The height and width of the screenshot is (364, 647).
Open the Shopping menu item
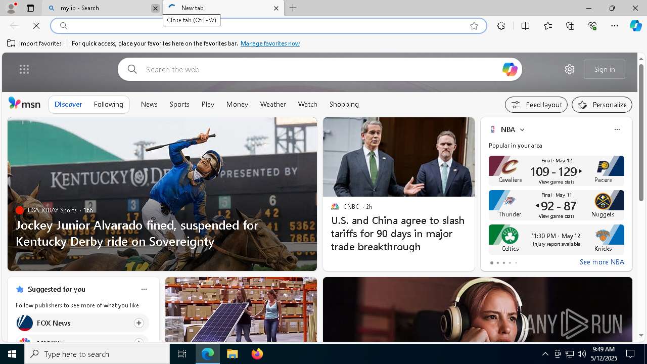click(x=344, y=104)
